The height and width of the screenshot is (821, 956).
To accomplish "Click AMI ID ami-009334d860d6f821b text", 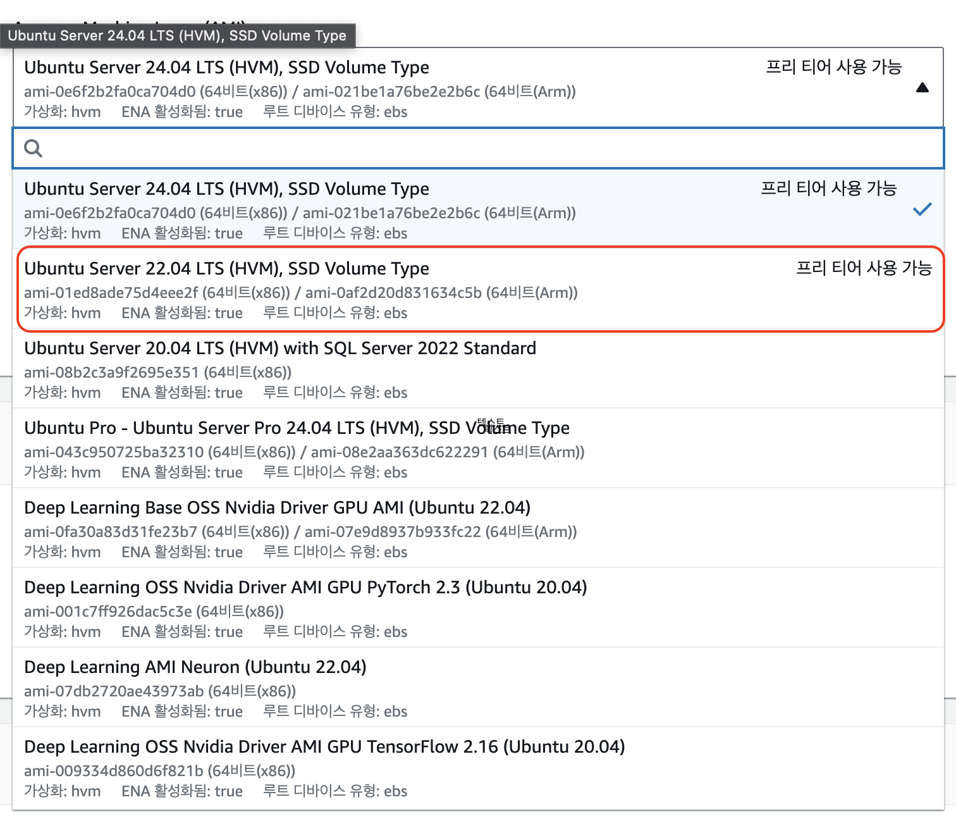I will (114, 771).
